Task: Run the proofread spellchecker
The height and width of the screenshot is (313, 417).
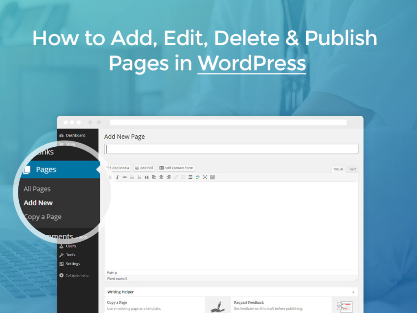Action: (198, 177)
